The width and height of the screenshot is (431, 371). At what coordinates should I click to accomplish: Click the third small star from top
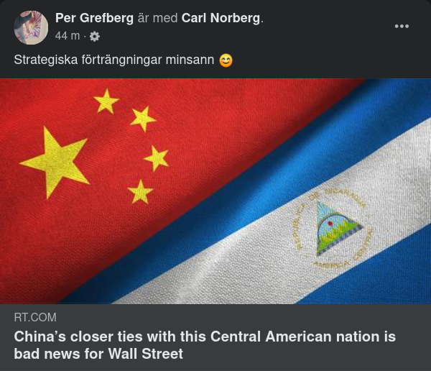[x=156, y=157]
